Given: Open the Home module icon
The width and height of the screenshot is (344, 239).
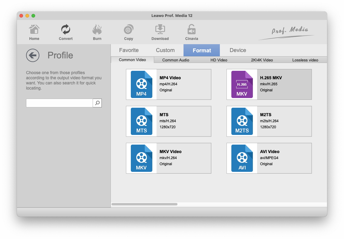Looking at the screenshot, I should (x=34, y=30).
